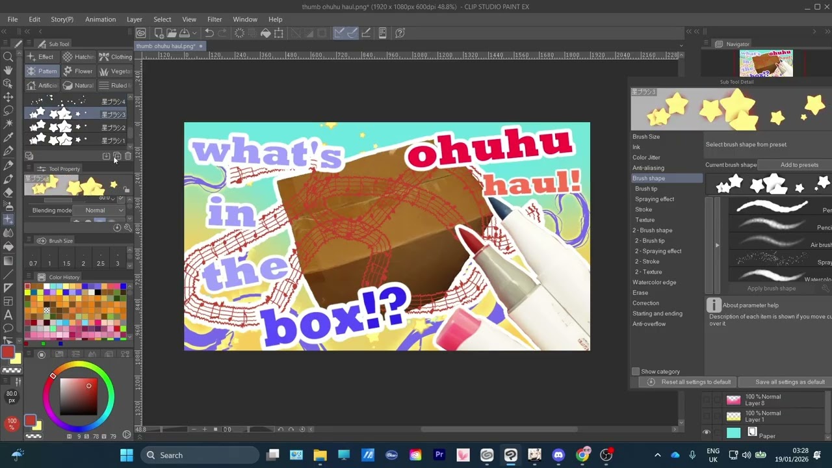Click the Open file folder icon
Screen dimensions: 832x468
(172, 33)
